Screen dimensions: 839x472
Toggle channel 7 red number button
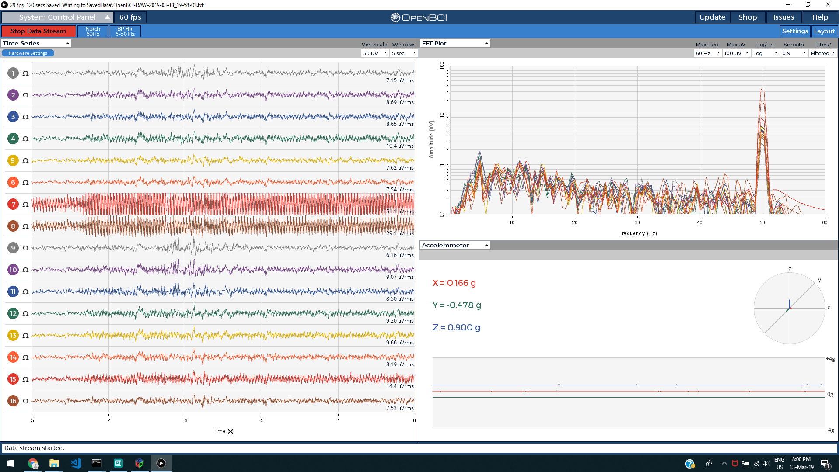[13, 204]
